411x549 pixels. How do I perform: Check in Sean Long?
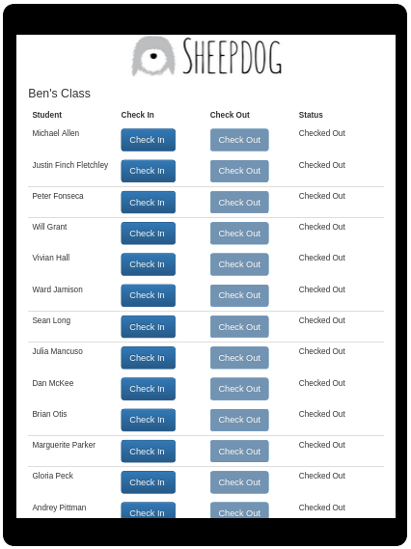click(x=148, y=327)
